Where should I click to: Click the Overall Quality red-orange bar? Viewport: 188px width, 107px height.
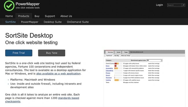[x=117, y=64]
